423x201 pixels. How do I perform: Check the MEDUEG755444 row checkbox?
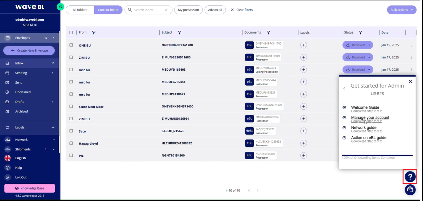tap(71, 82)
